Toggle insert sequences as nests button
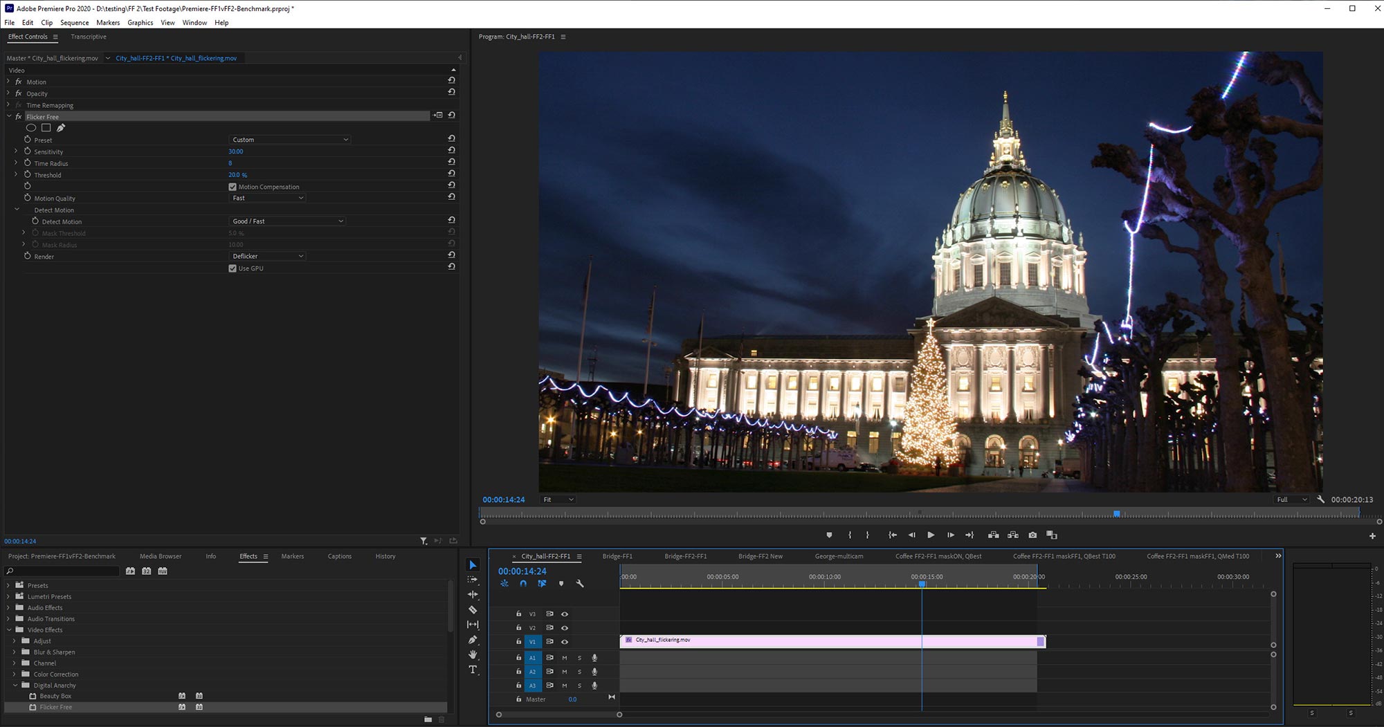Screen dimensions: 1384x727 pyautogui.click(x=504, y=584)
